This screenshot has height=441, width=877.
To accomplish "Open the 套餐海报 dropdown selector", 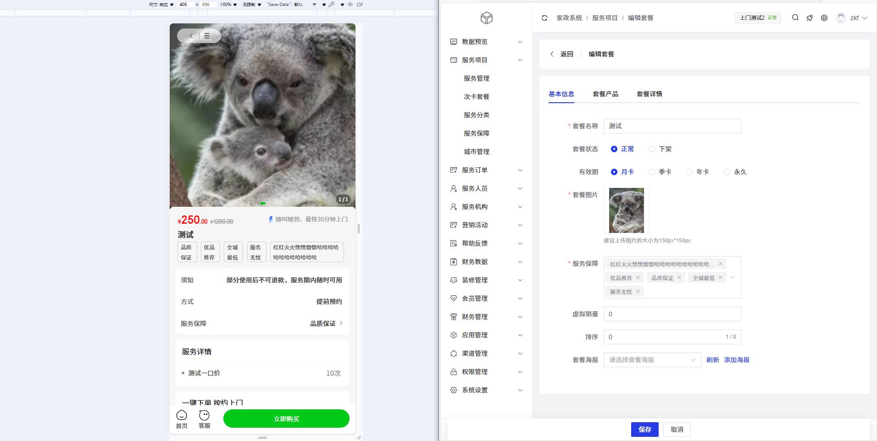I will pos(652,360).
